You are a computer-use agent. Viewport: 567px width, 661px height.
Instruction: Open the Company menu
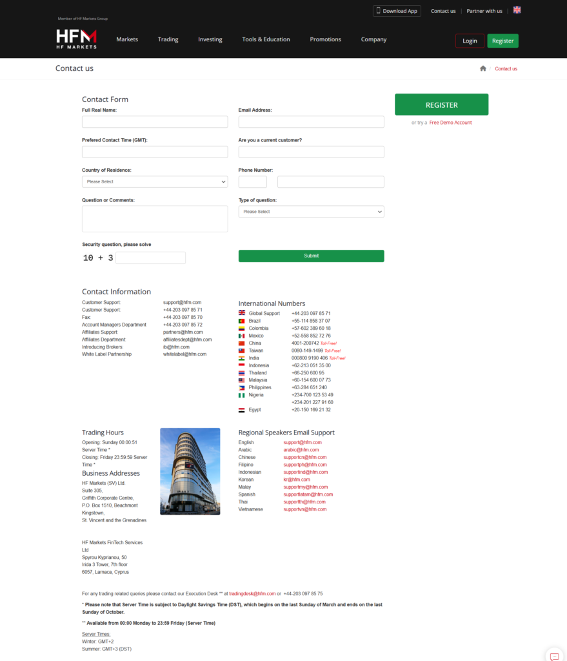[x=373, y=39]
